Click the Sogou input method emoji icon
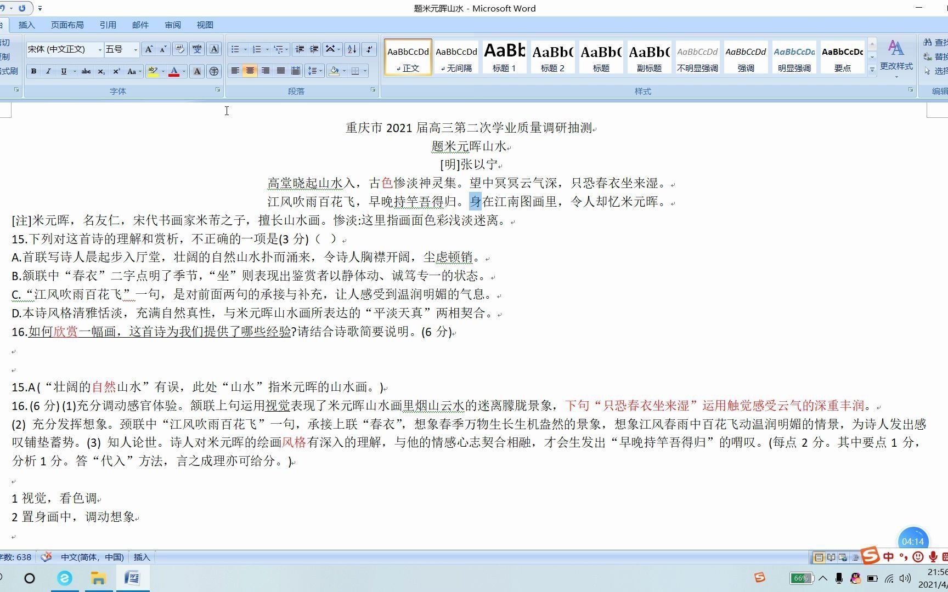The width and height of the screenshot is (948, 592). 918,557
